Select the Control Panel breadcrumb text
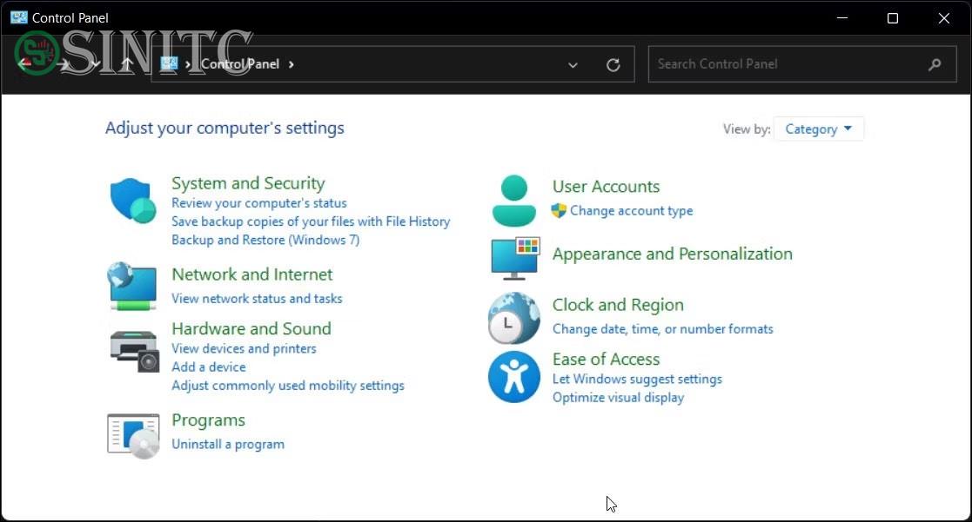 (x=240, y=63)
